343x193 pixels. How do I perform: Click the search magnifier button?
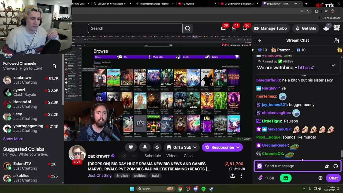pos(188,28)
